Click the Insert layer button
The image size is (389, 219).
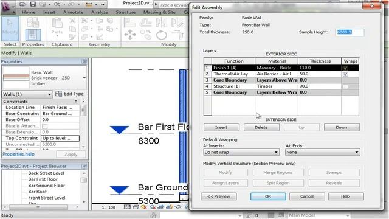click(221, 127)
